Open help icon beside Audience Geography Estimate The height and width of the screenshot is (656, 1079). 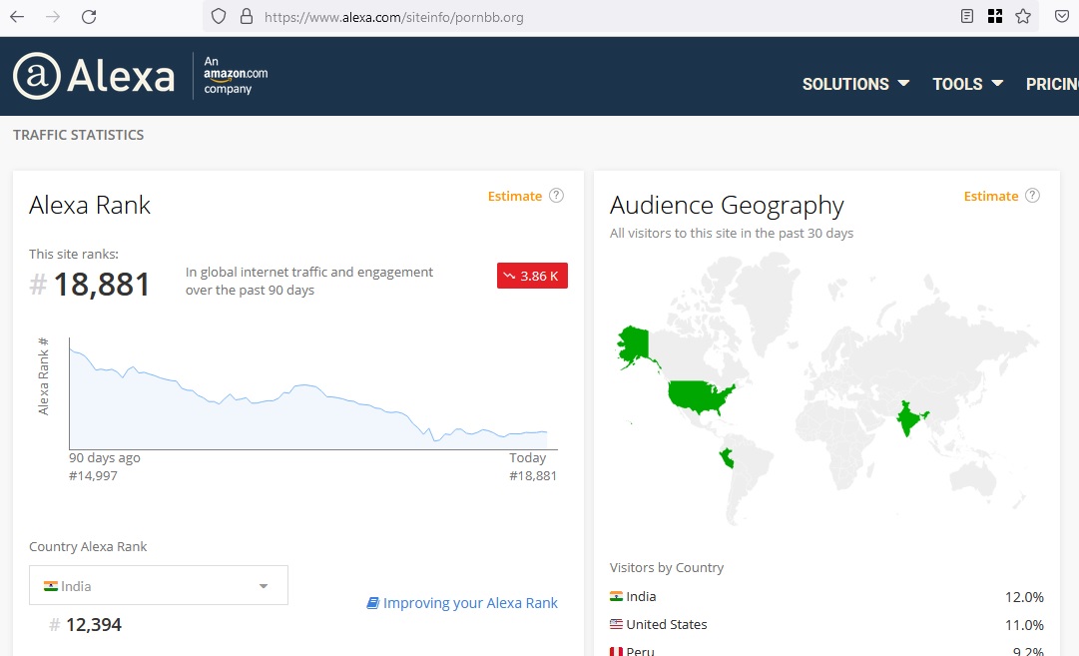click(x=1032, y=196)
